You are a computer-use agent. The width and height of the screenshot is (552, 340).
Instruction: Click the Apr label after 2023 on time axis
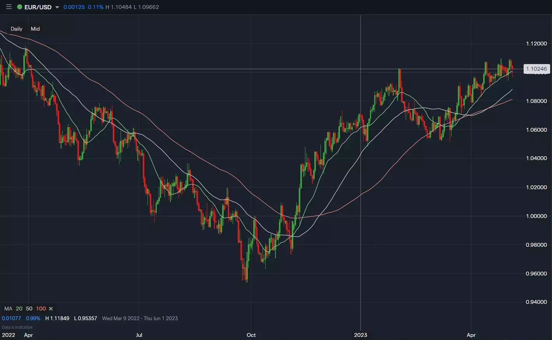(x=471, y=335)
